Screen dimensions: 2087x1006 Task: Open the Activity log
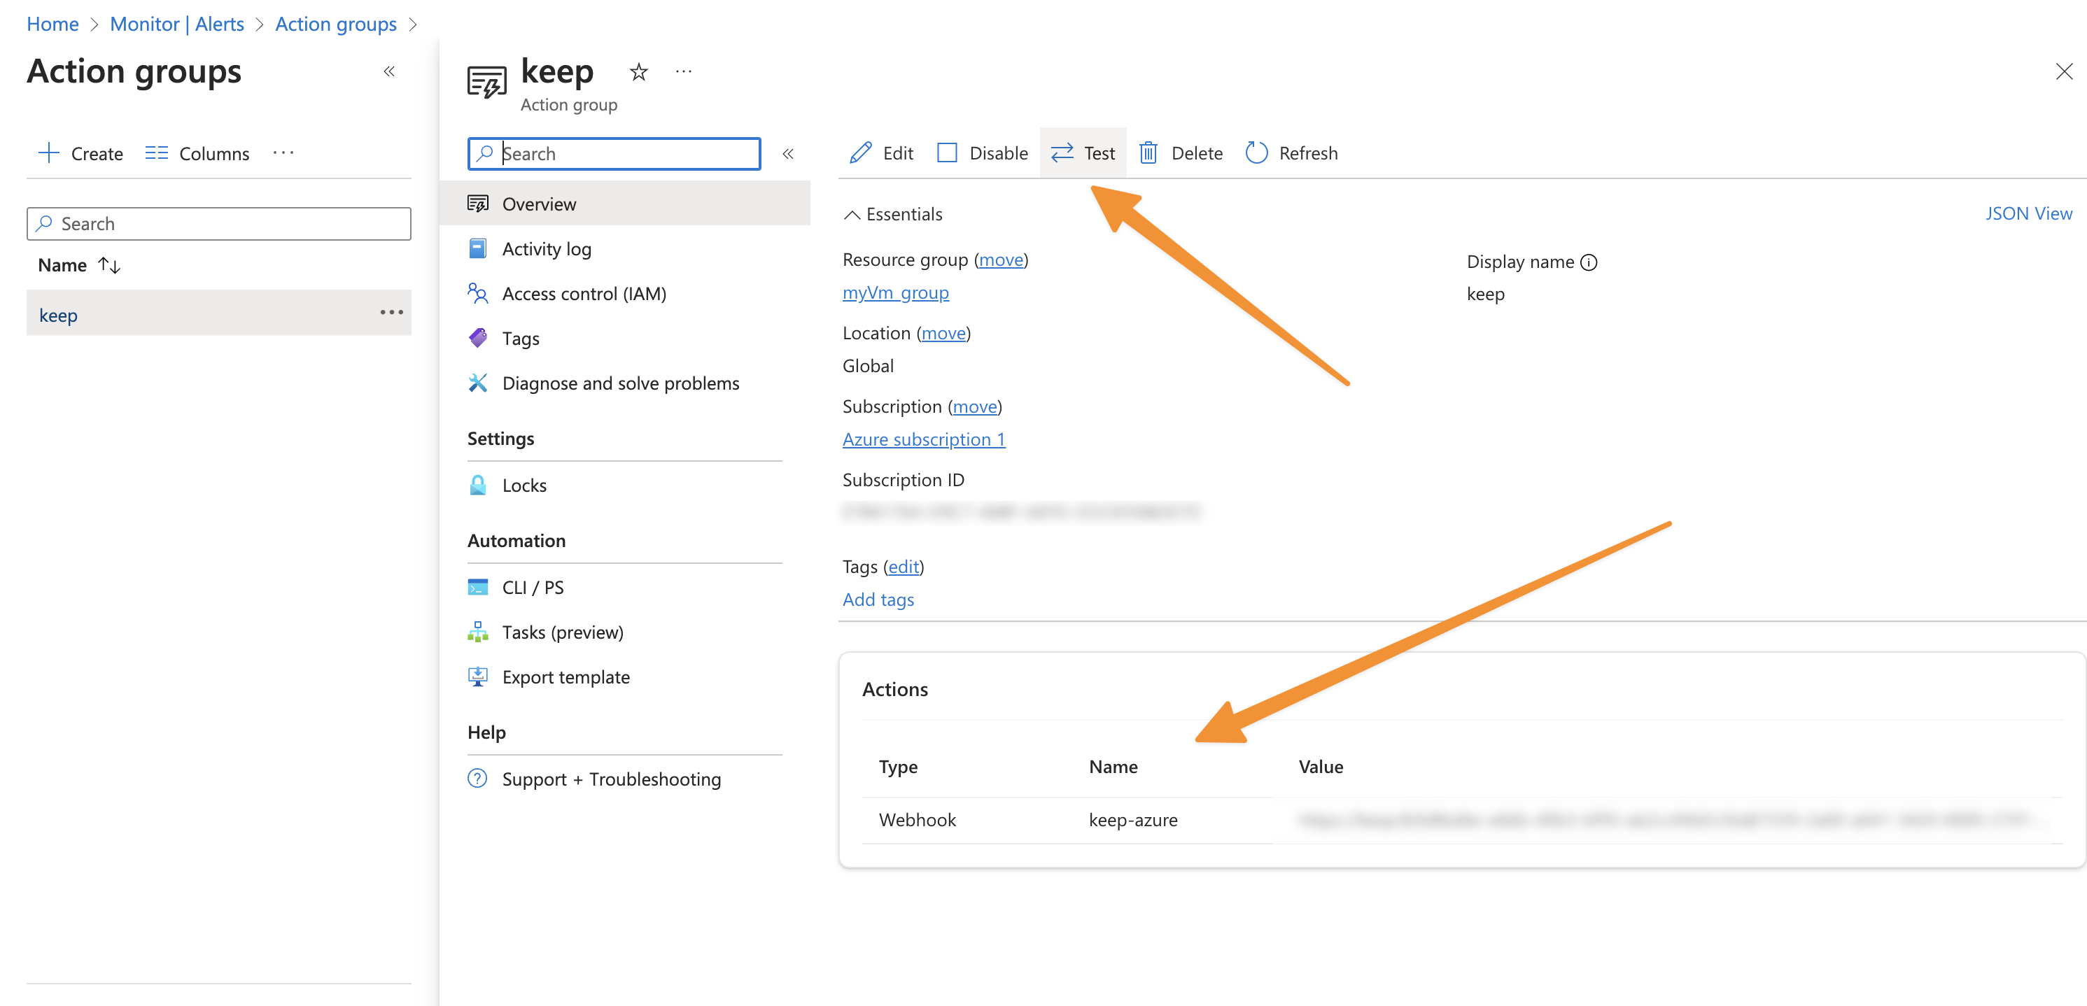pos(625,248)
